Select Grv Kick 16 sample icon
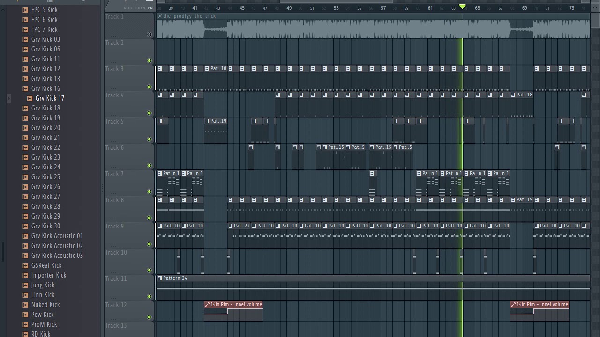600x337 pixels. (x=25, y=88)
